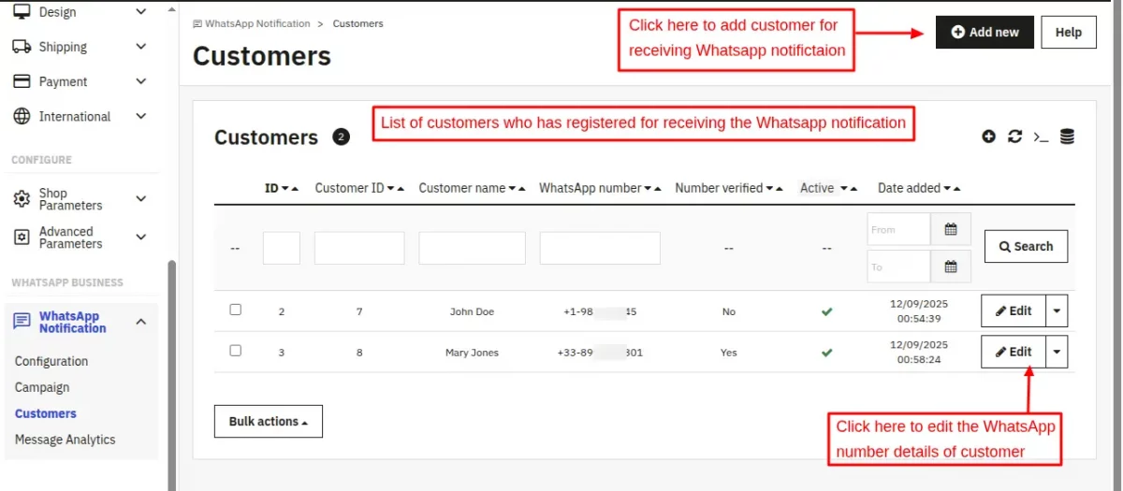Expand Advanced Parameters chevron
1123x491 pixels.
[141, 238]
